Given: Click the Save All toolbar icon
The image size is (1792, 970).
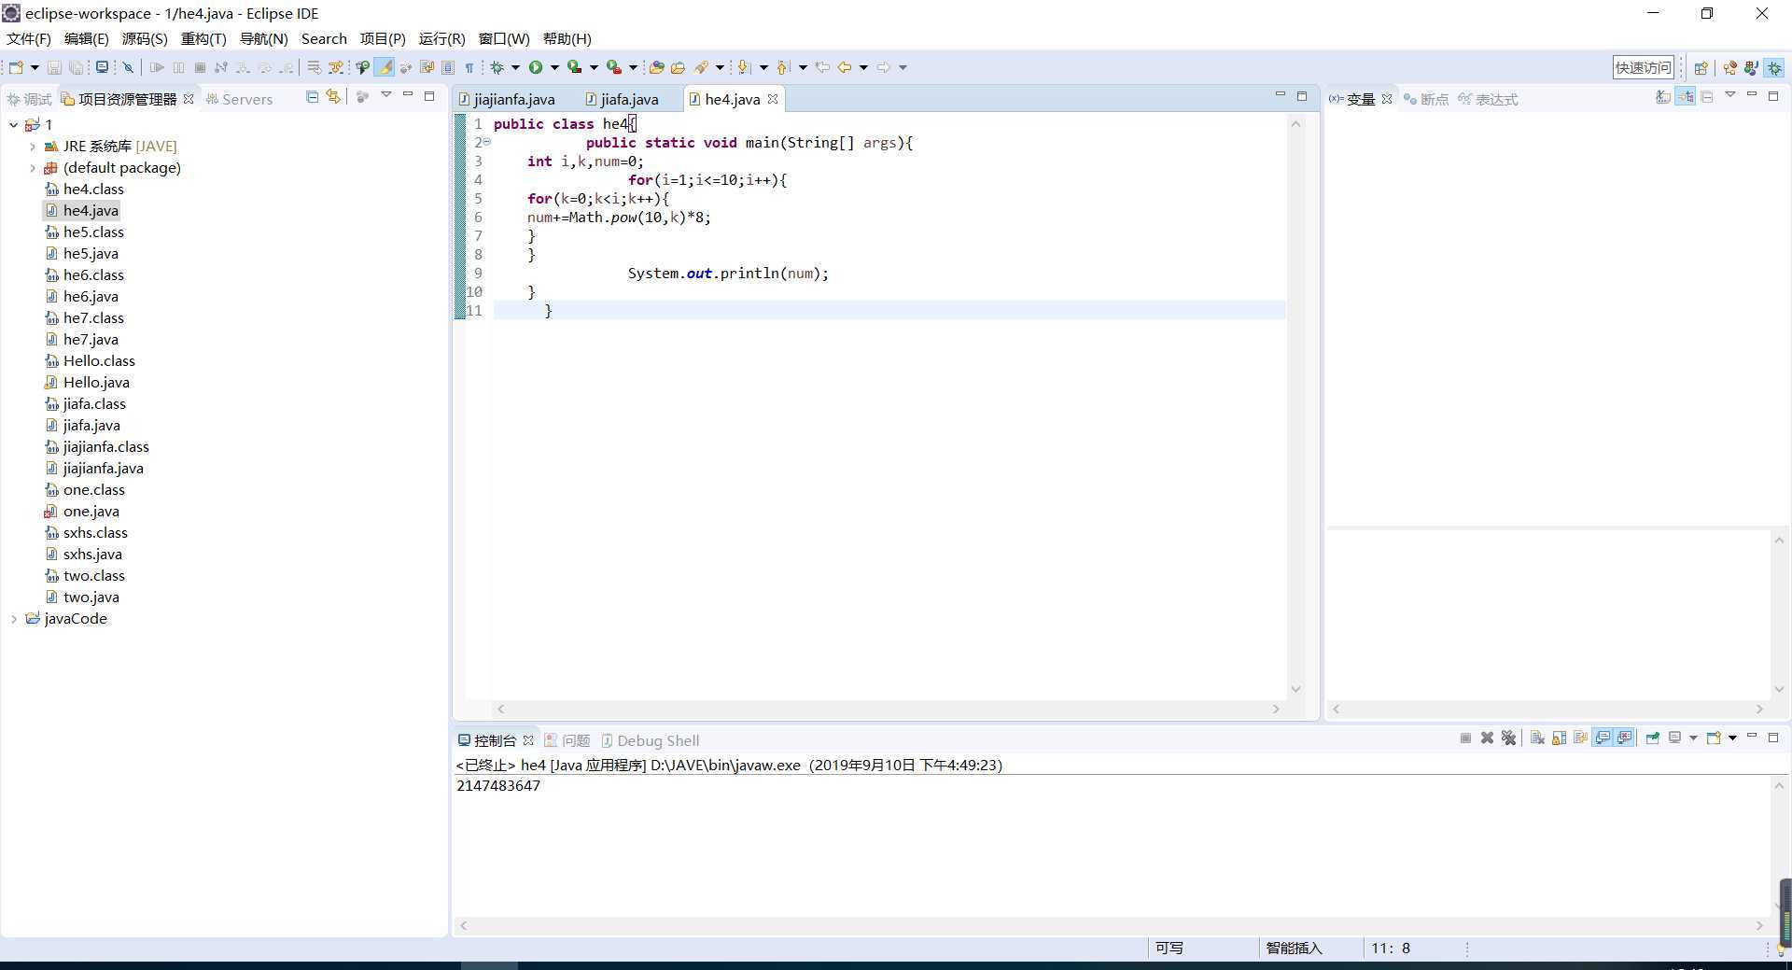Looking at the screenshot, I should [76, 67].
